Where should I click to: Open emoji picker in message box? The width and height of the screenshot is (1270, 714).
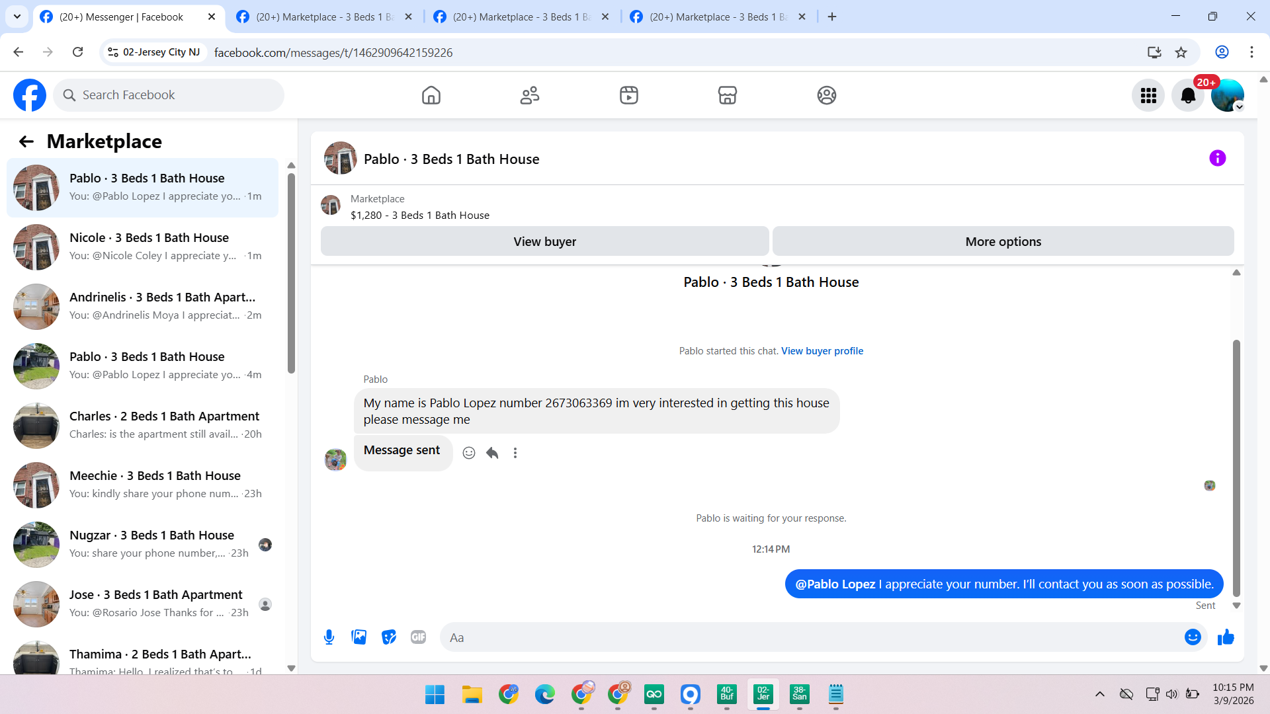pyautogui.click(x=1193, y=637)
